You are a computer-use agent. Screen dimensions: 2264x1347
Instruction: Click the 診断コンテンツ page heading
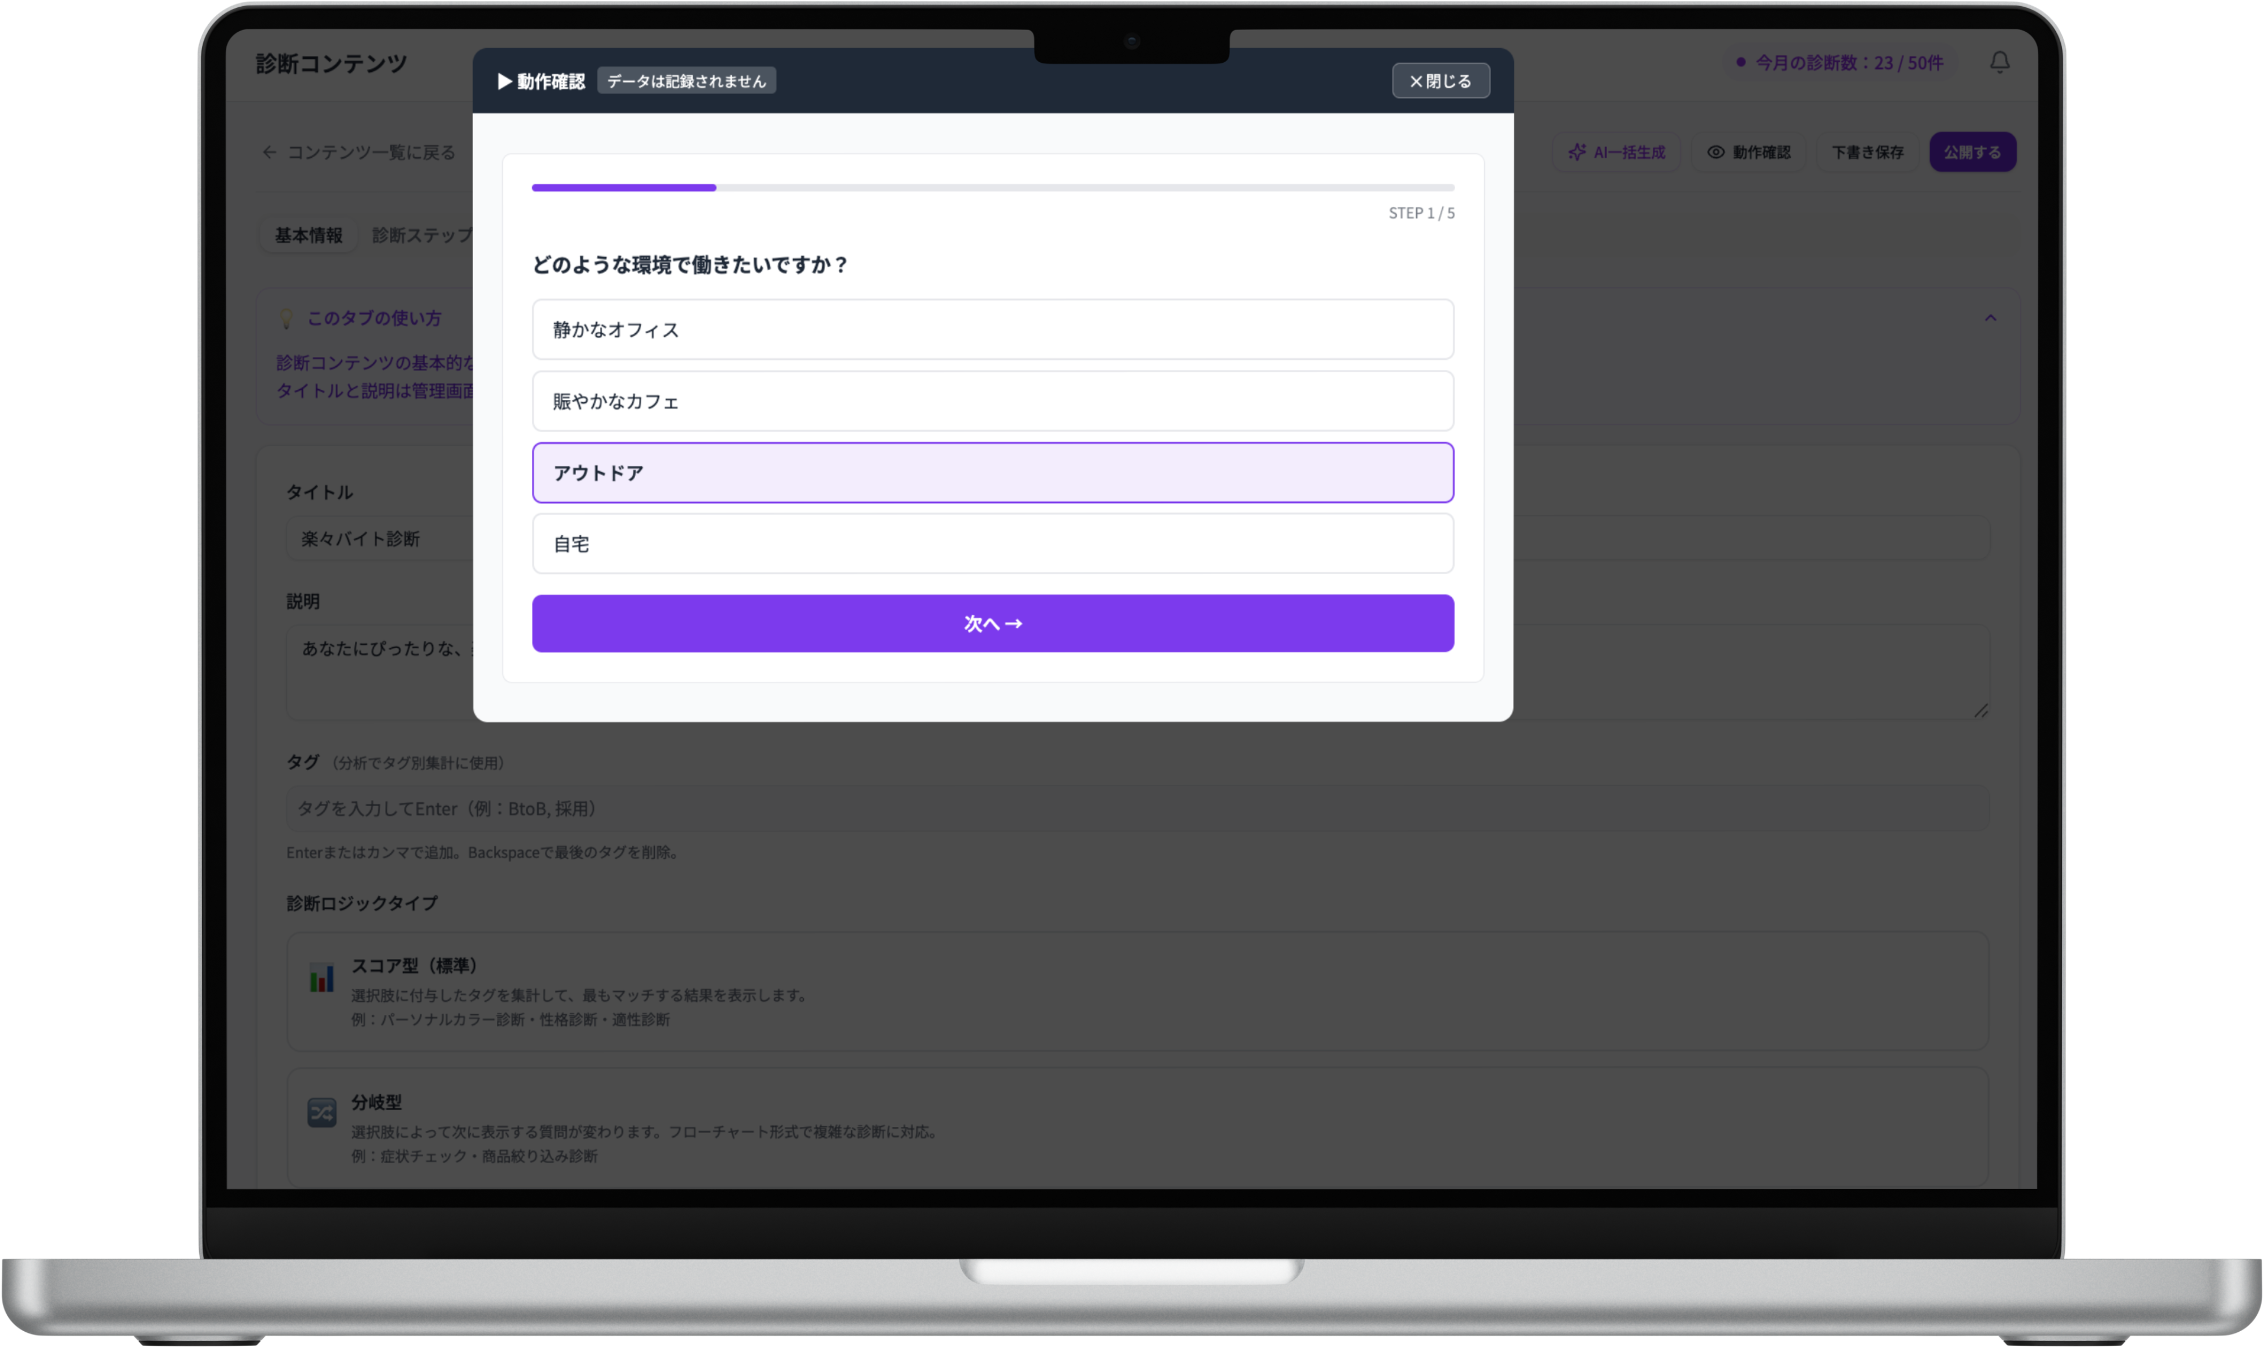click(332, 63)
